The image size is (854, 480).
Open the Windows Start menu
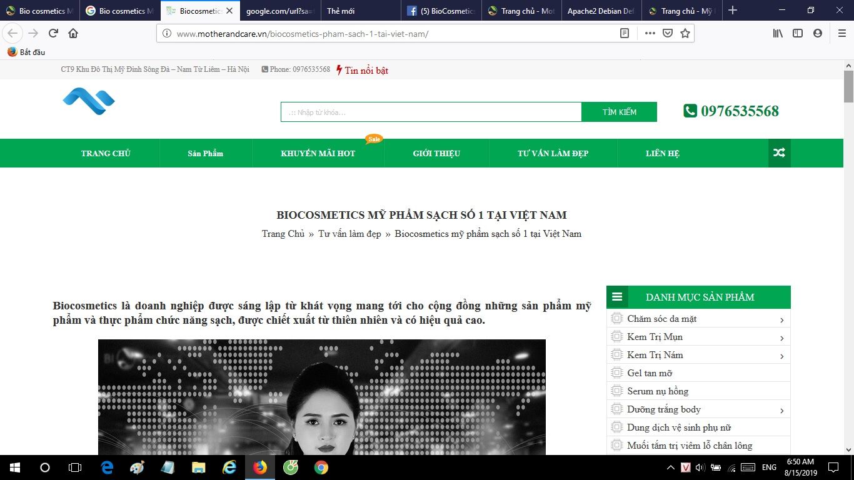point(15,467)
